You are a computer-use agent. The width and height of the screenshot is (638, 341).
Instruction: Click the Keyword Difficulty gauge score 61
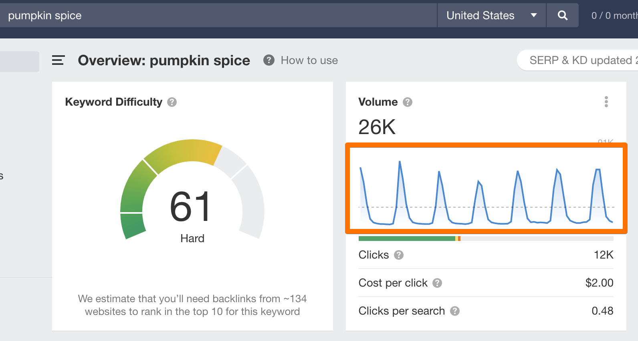point(190,207)
